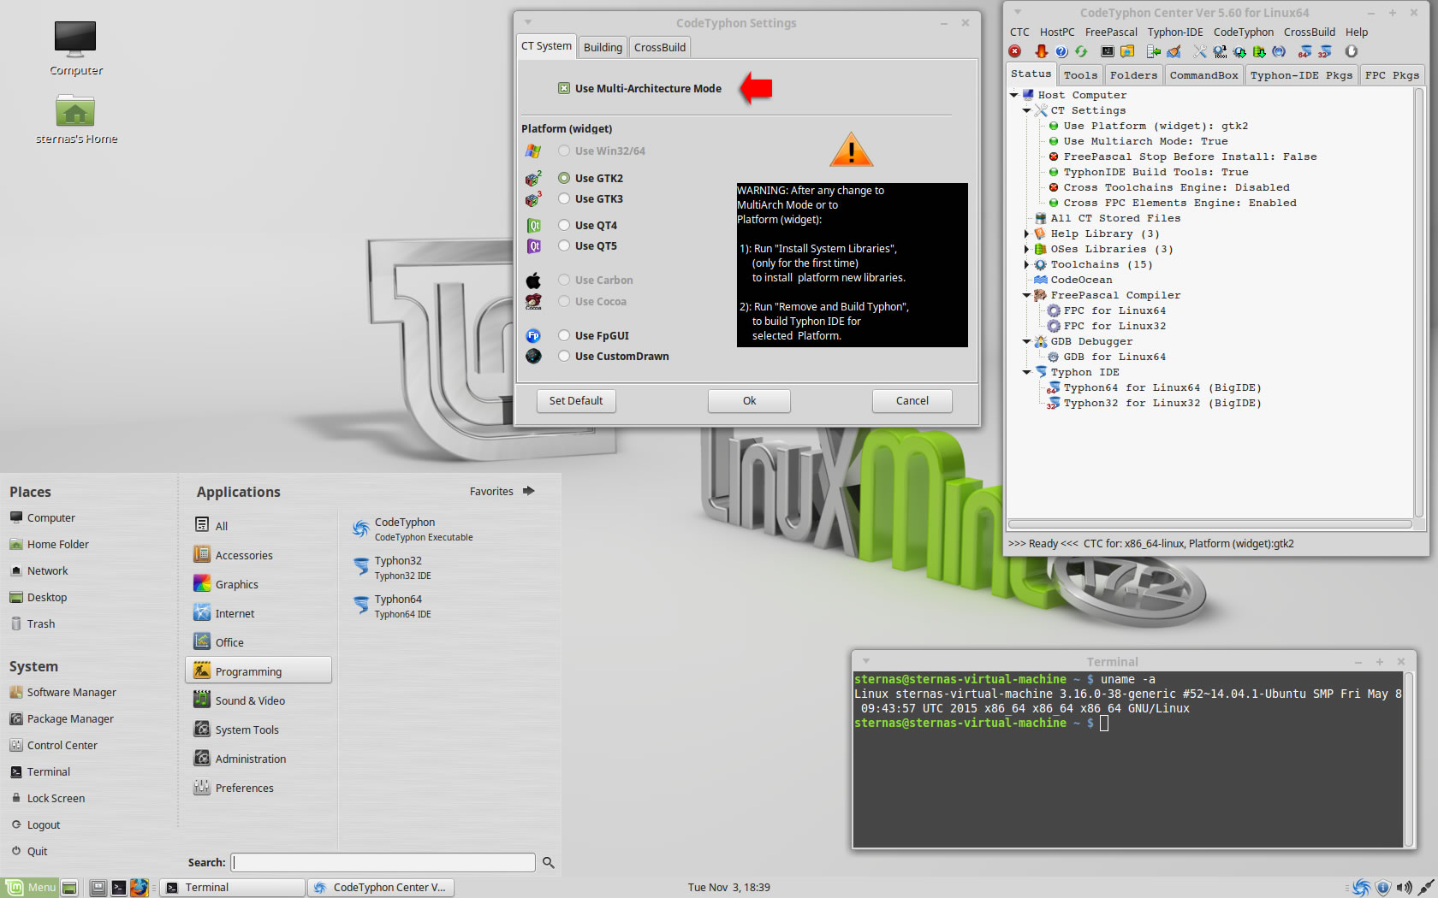
Task: Expand the OSes Libraries (3) node
Action: pos(1027,249)
